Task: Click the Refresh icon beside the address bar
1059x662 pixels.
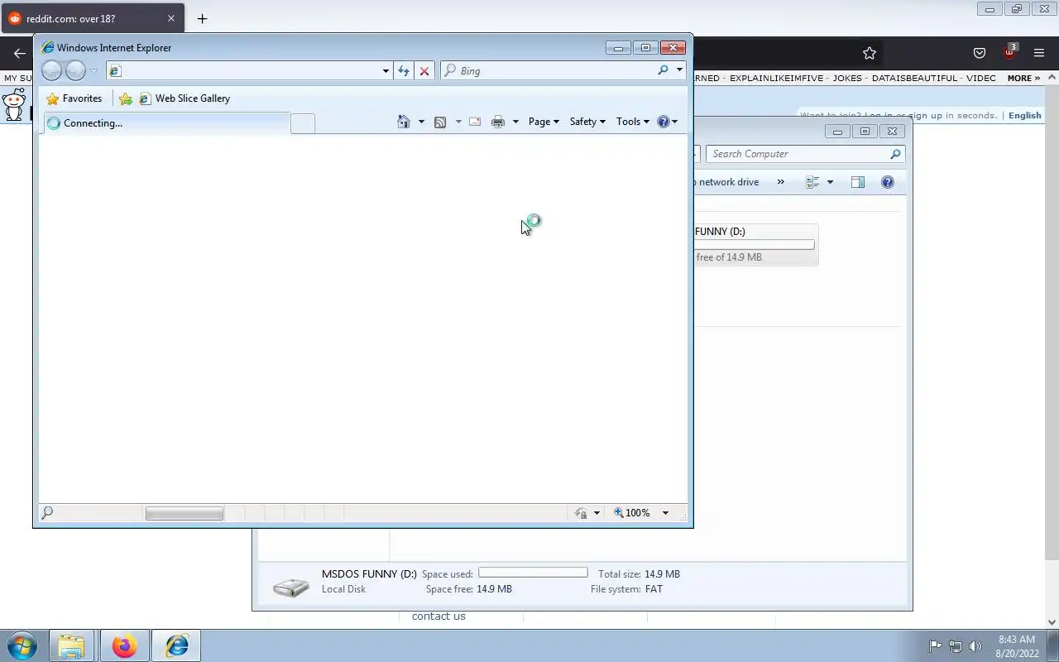Action: pos(403,71)
